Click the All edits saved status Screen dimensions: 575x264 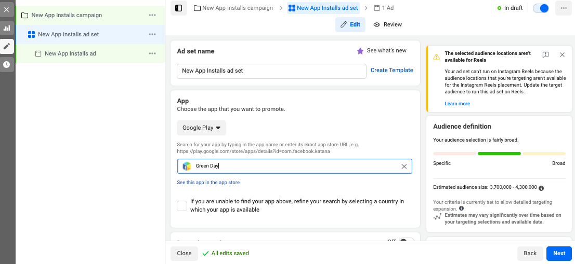[x=226, y=253]
